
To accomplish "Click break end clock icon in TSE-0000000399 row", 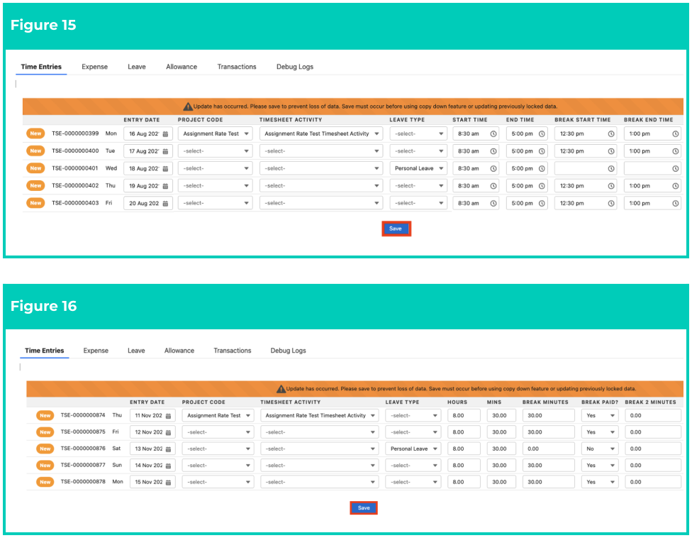I will coord(675,134).
